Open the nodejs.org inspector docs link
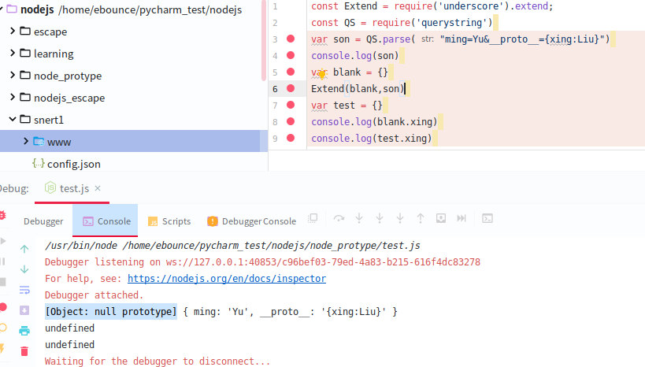The height and width of the screenshot is (367, 645). tap(226, 278)
